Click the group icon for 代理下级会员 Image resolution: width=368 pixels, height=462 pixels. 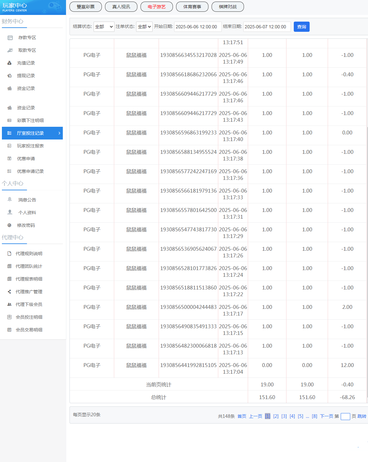pyautogui.click(x=10, y=304)
